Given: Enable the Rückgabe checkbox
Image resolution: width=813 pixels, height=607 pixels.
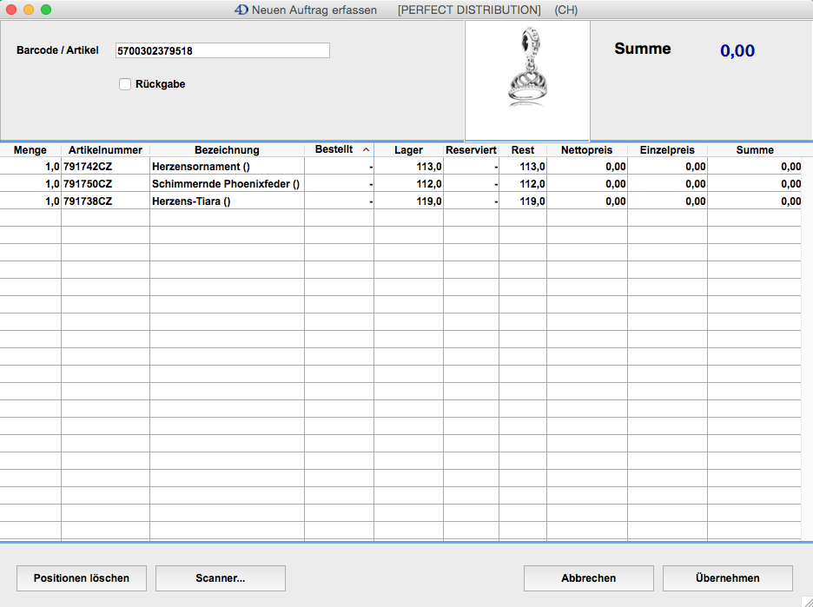Looking at the screenshot, I should pyautogui.click(x=125, y=84).
